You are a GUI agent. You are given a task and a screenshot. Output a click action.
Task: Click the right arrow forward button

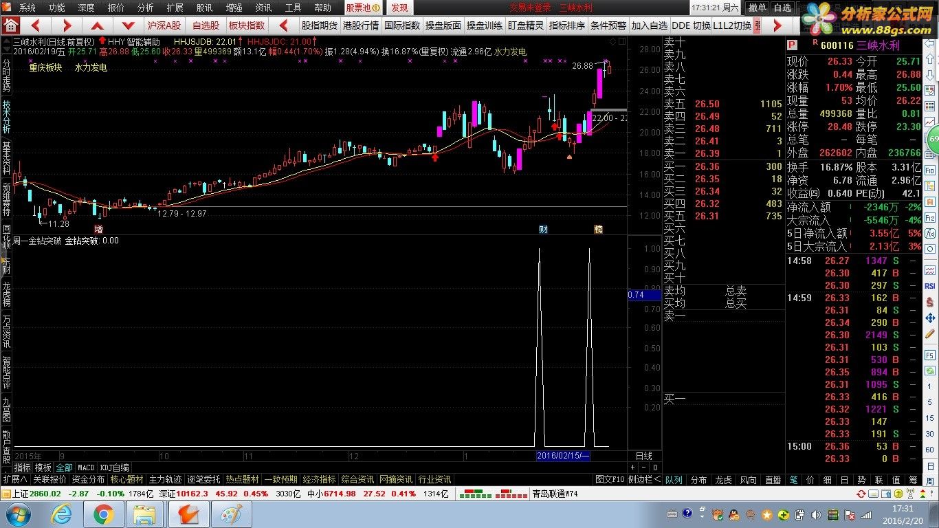[x=67, y=25]
